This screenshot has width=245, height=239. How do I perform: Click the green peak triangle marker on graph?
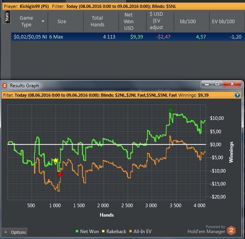(x=171, y=110)
